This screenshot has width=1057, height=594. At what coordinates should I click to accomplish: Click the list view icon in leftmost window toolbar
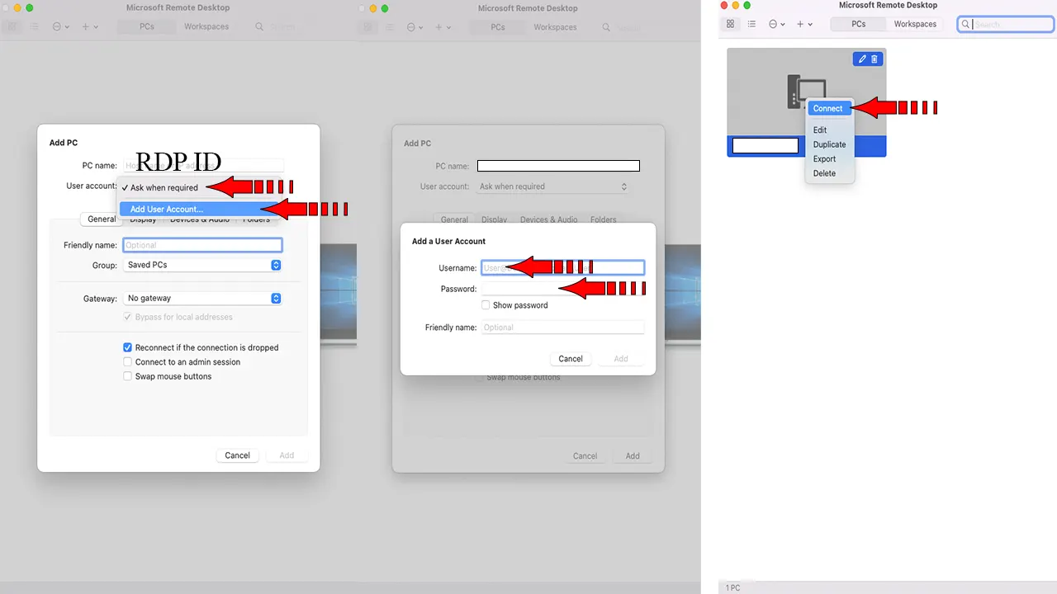[35, 27]
